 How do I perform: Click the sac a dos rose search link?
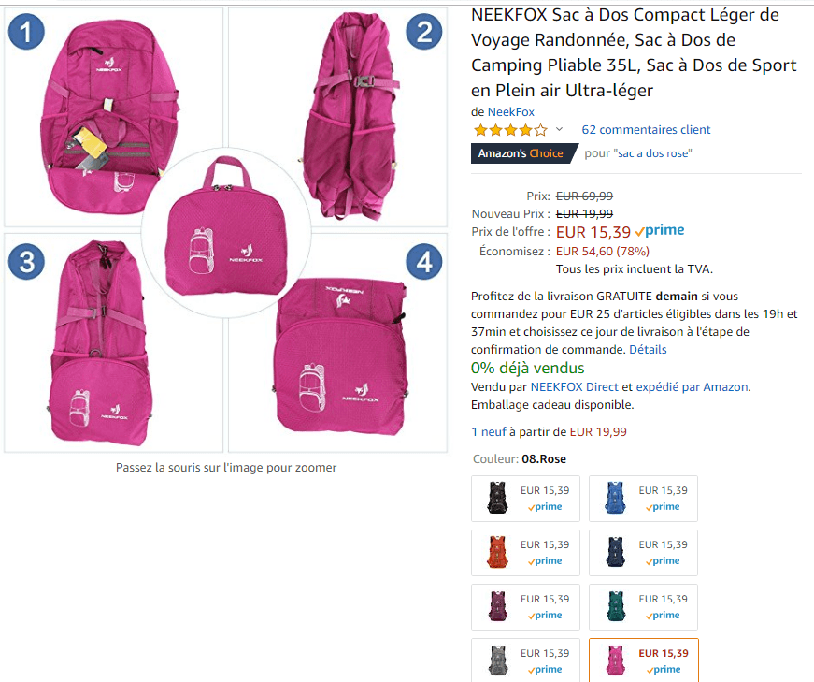(652, 153)
